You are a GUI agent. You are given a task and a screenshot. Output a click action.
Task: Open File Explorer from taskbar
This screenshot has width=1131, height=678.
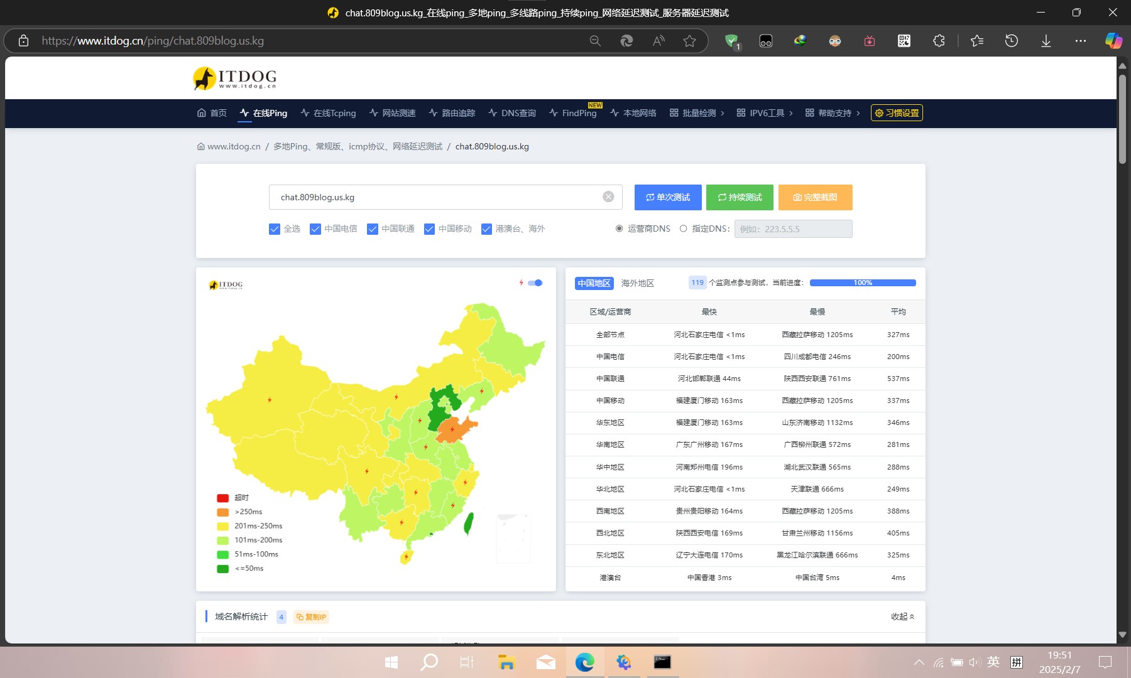click(x=506, y=662)
